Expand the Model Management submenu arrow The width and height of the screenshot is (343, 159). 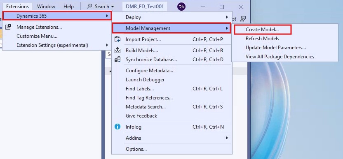pos(227,28)
